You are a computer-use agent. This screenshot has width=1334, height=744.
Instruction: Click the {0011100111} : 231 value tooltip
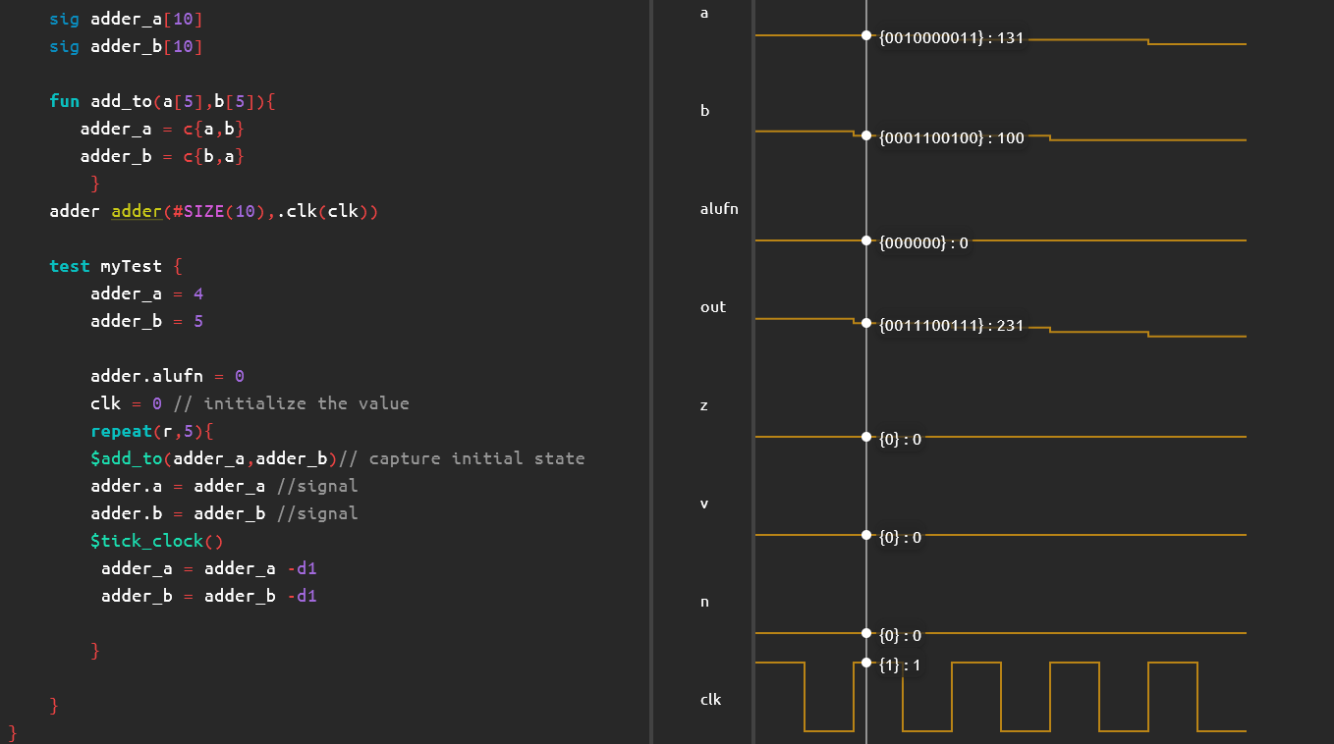tap(952, 326)
